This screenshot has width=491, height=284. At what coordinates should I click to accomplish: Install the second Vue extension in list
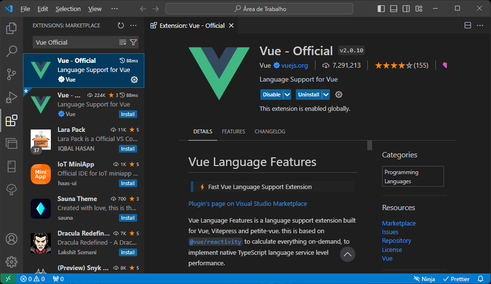(x=128, y=114)
